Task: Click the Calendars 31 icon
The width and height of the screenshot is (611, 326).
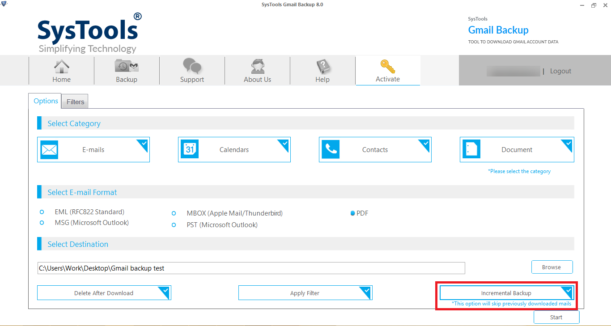Action: [190, 150]
